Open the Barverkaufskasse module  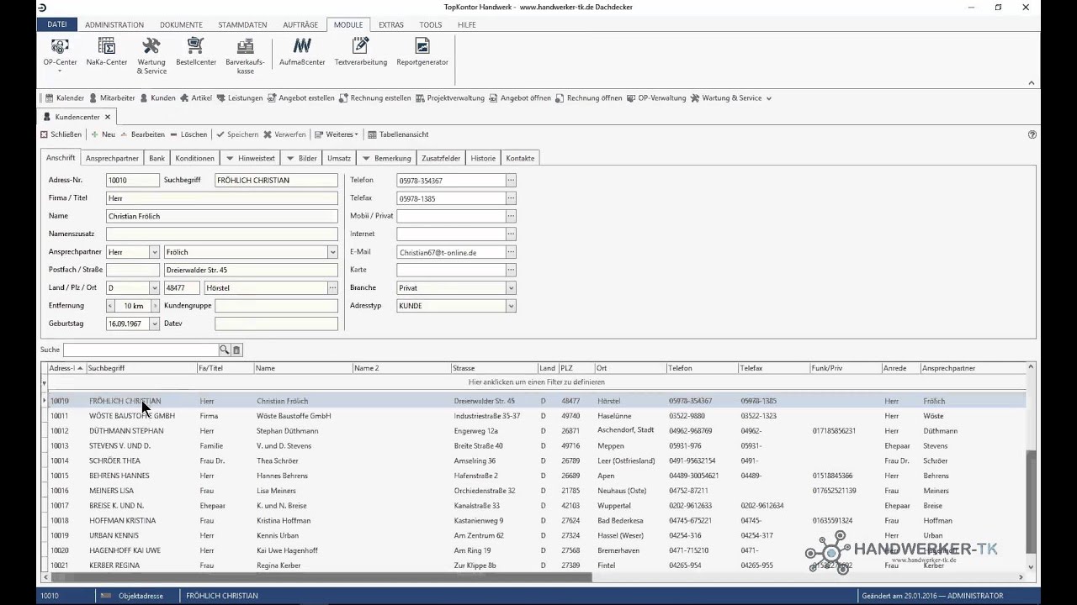tap(245, 55)
